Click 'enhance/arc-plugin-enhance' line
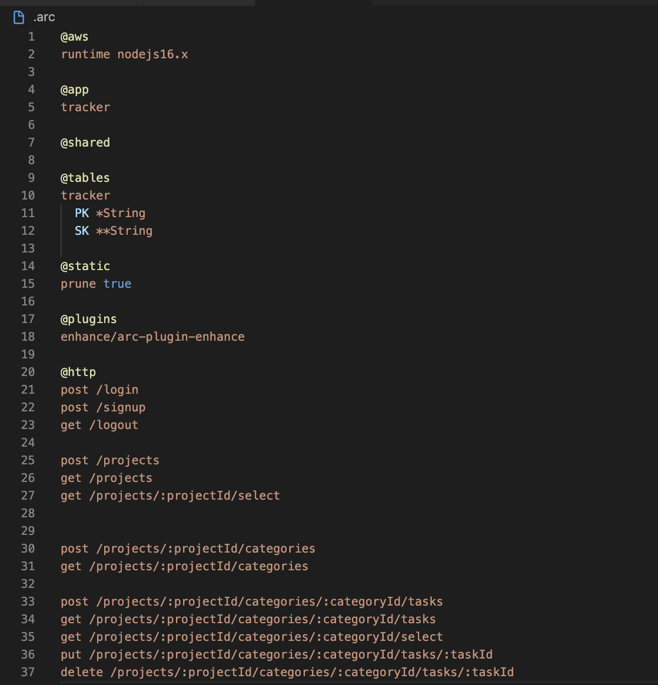 pos(152,337)
